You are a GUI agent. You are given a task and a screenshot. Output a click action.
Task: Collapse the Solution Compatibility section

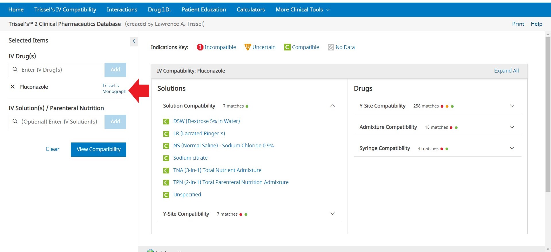pos(332,106)
